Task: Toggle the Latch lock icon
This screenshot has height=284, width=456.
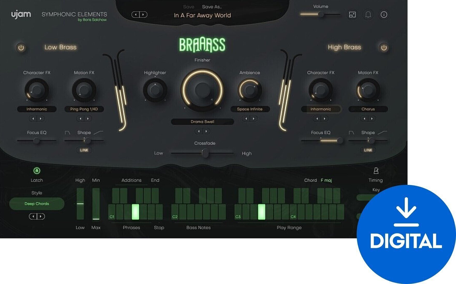Action: tap(37, 171)
